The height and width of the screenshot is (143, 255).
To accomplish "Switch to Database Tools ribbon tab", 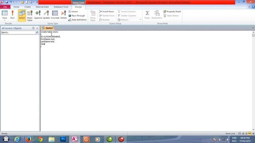I will [61, 7].
